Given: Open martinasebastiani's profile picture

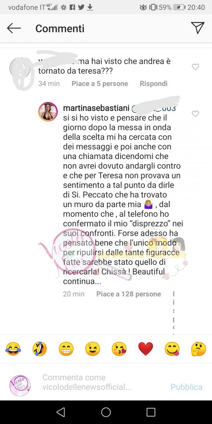Looking at the screenshot, I should [x=48, y=112].
